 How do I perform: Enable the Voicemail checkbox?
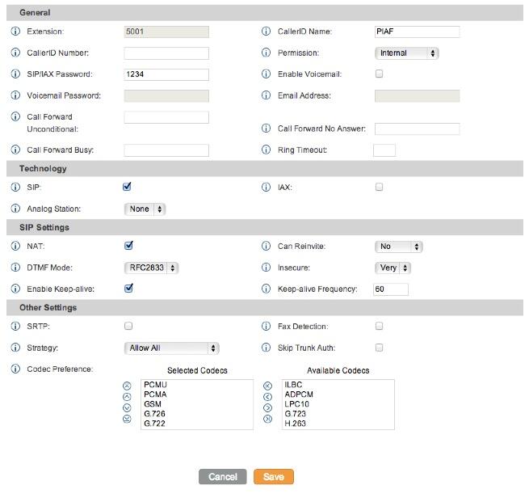380,74
